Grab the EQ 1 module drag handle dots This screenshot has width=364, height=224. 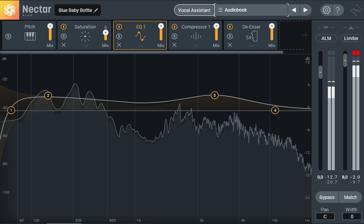(141, 46)
